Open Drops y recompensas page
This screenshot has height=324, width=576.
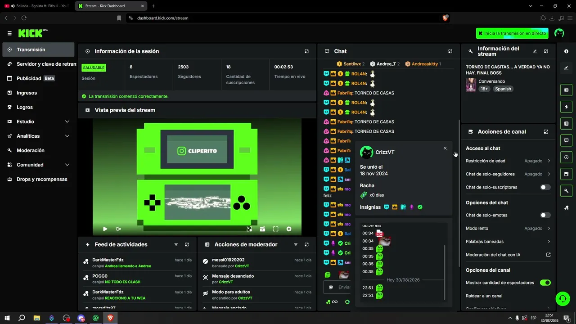[38, 179]
